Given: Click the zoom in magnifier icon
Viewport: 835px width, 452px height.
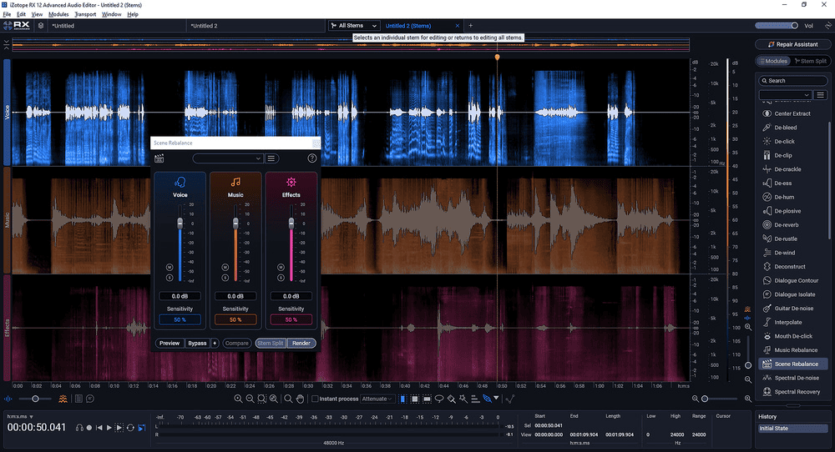Looking at the screenshot, I should [x=238, y=399].
